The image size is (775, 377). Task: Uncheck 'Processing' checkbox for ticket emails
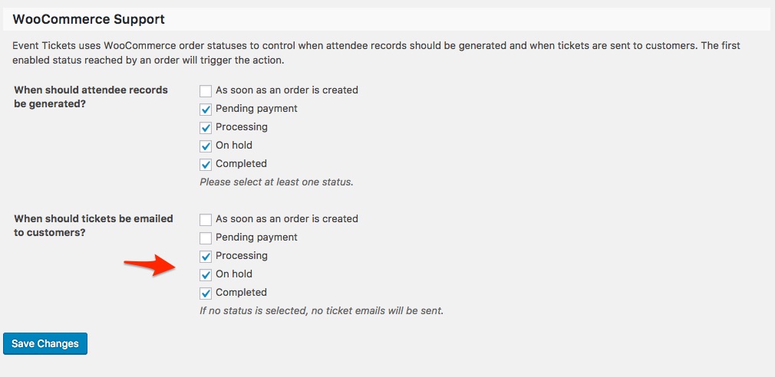(206, 256)
